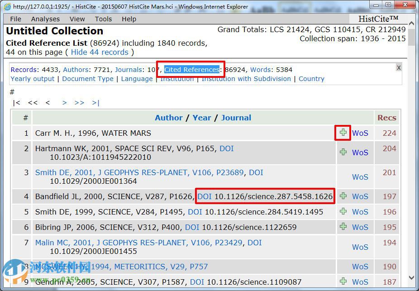Open Country analysis link
This screenshot has height=291, width=419.
[x=311, y=79]
